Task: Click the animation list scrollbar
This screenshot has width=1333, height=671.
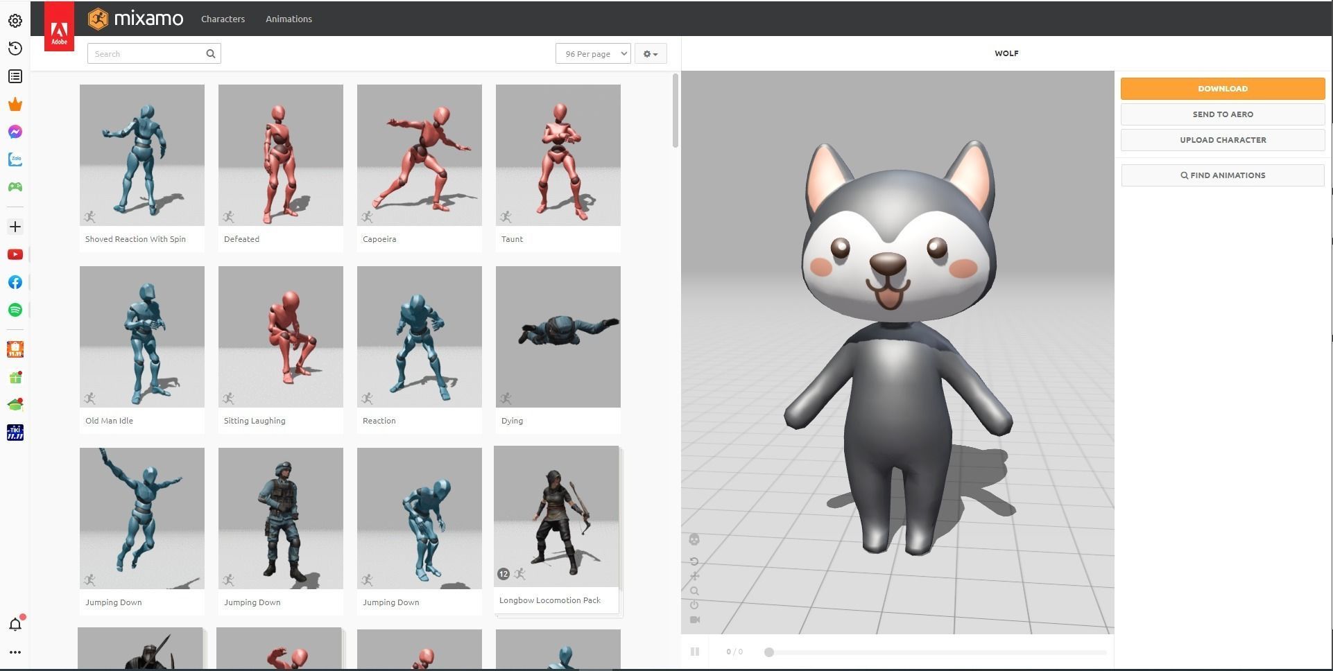Action: click(x=676, y=111)
